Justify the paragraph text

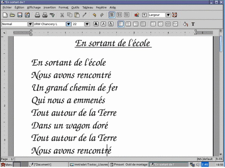pyautogui.click(x=143, y=24)
